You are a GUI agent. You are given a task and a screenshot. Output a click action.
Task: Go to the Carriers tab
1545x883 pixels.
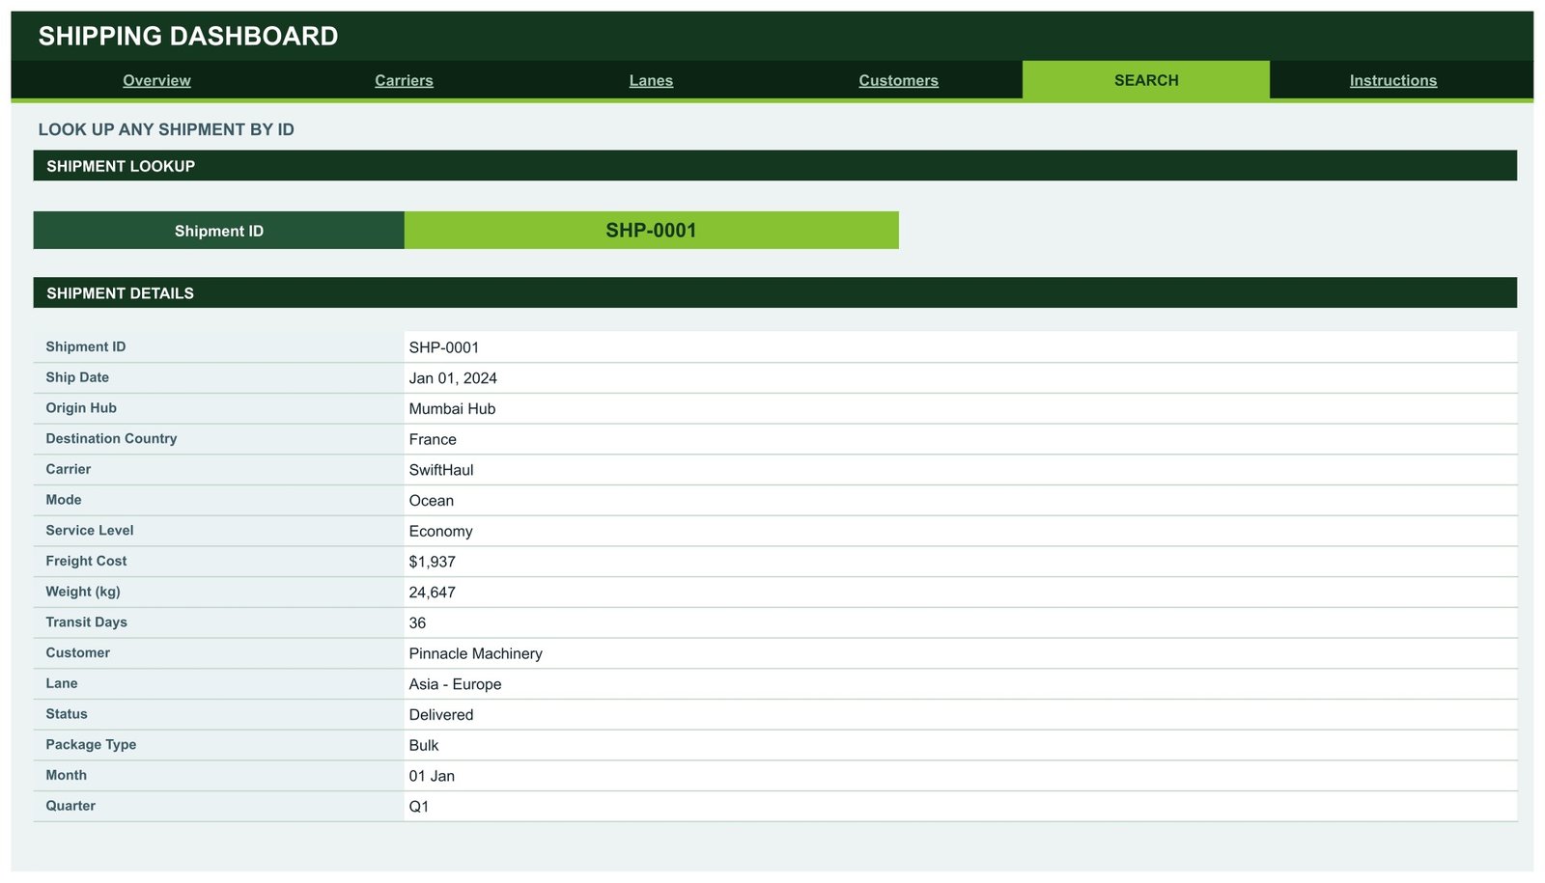[x=404, y=80]
